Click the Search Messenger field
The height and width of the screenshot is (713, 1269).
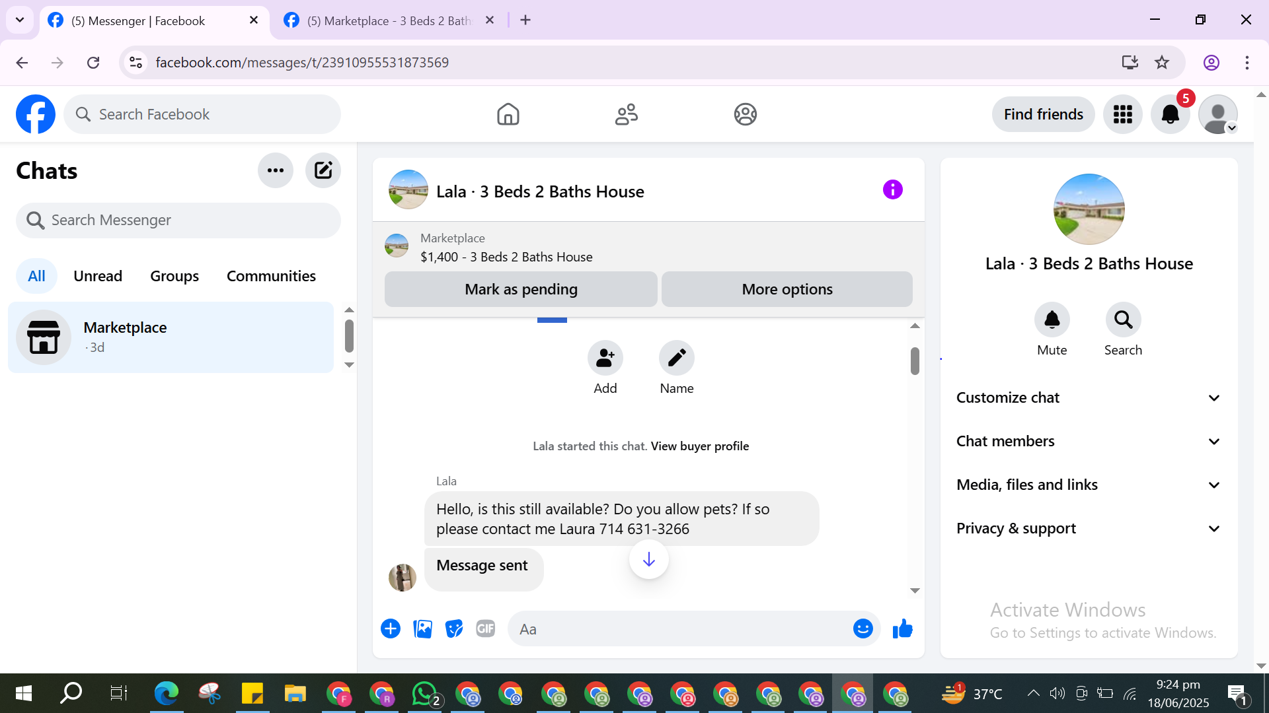click(x=178, y=220)
